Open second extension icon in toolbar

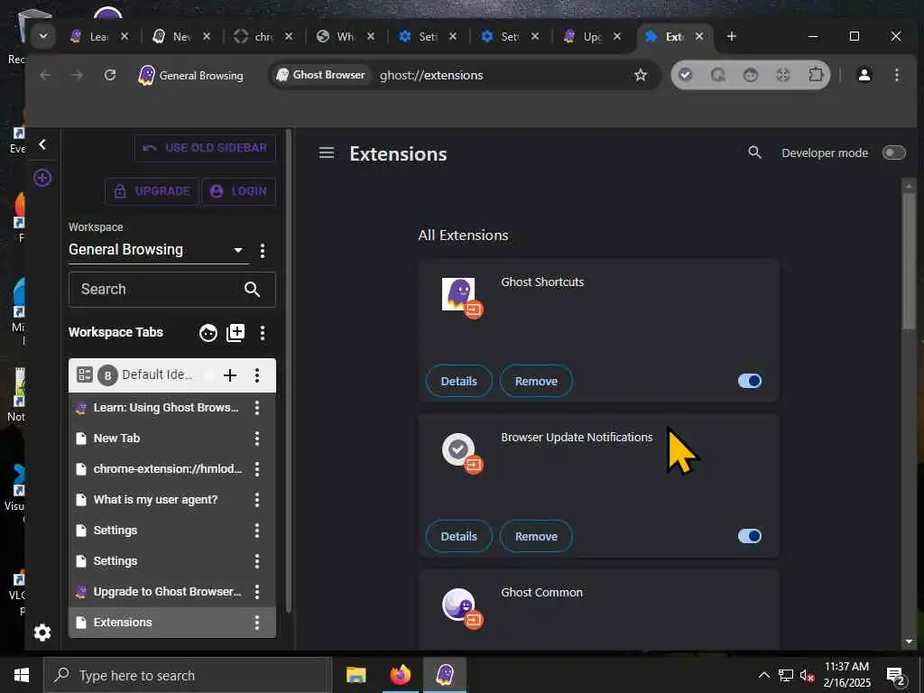717,75
